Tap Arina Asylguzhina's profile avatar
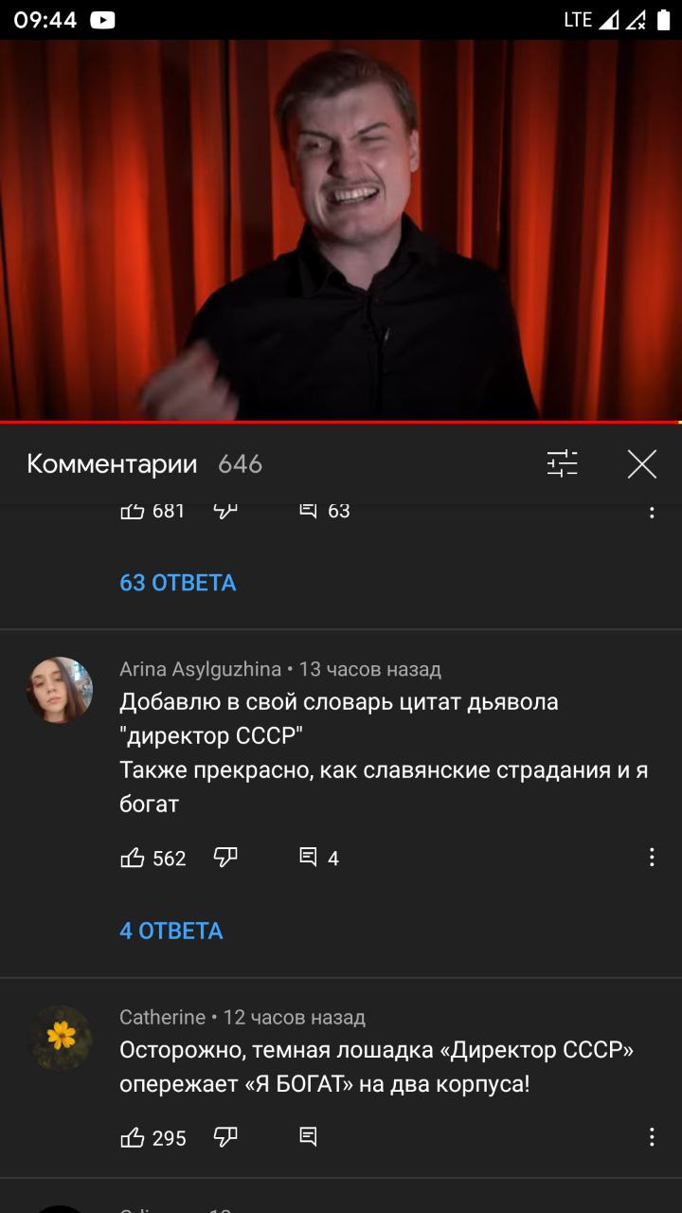Viewport: 682px width, 1213px height. tap(60, 690)
